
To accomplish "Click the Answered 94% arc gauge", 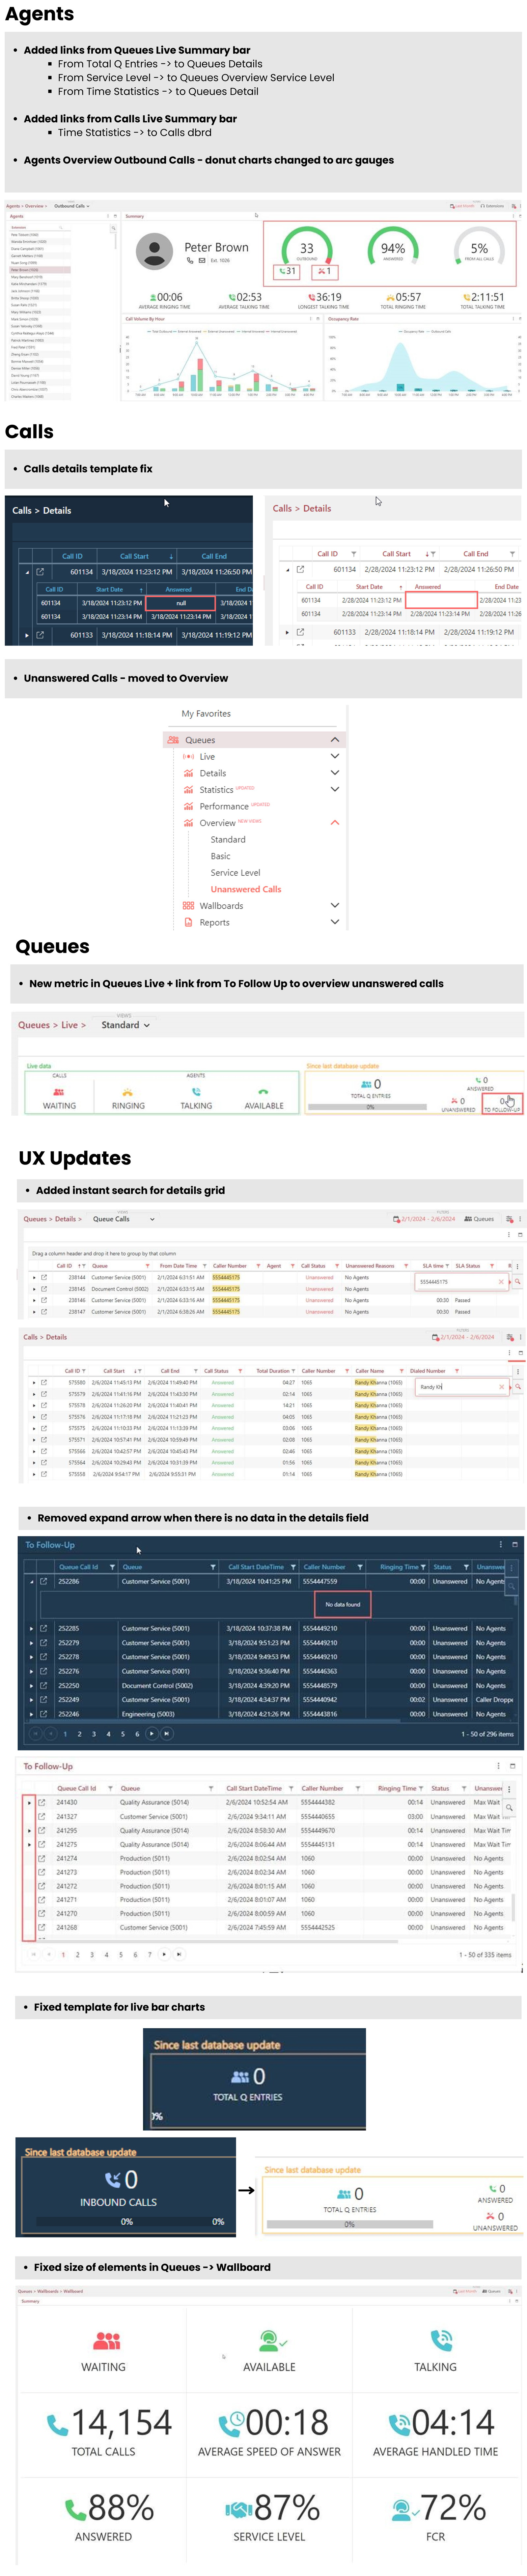I will coord(393,246).
